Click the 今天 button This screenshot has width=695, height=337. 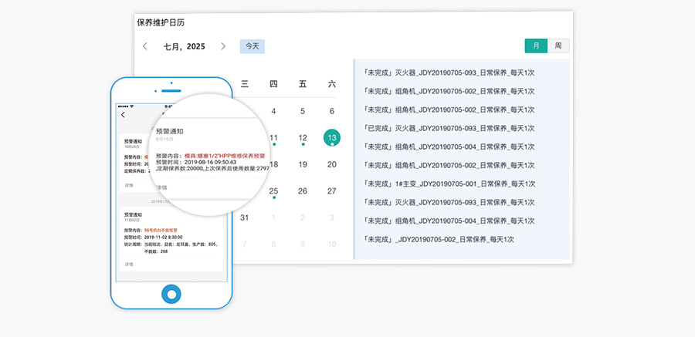point(252,46)
